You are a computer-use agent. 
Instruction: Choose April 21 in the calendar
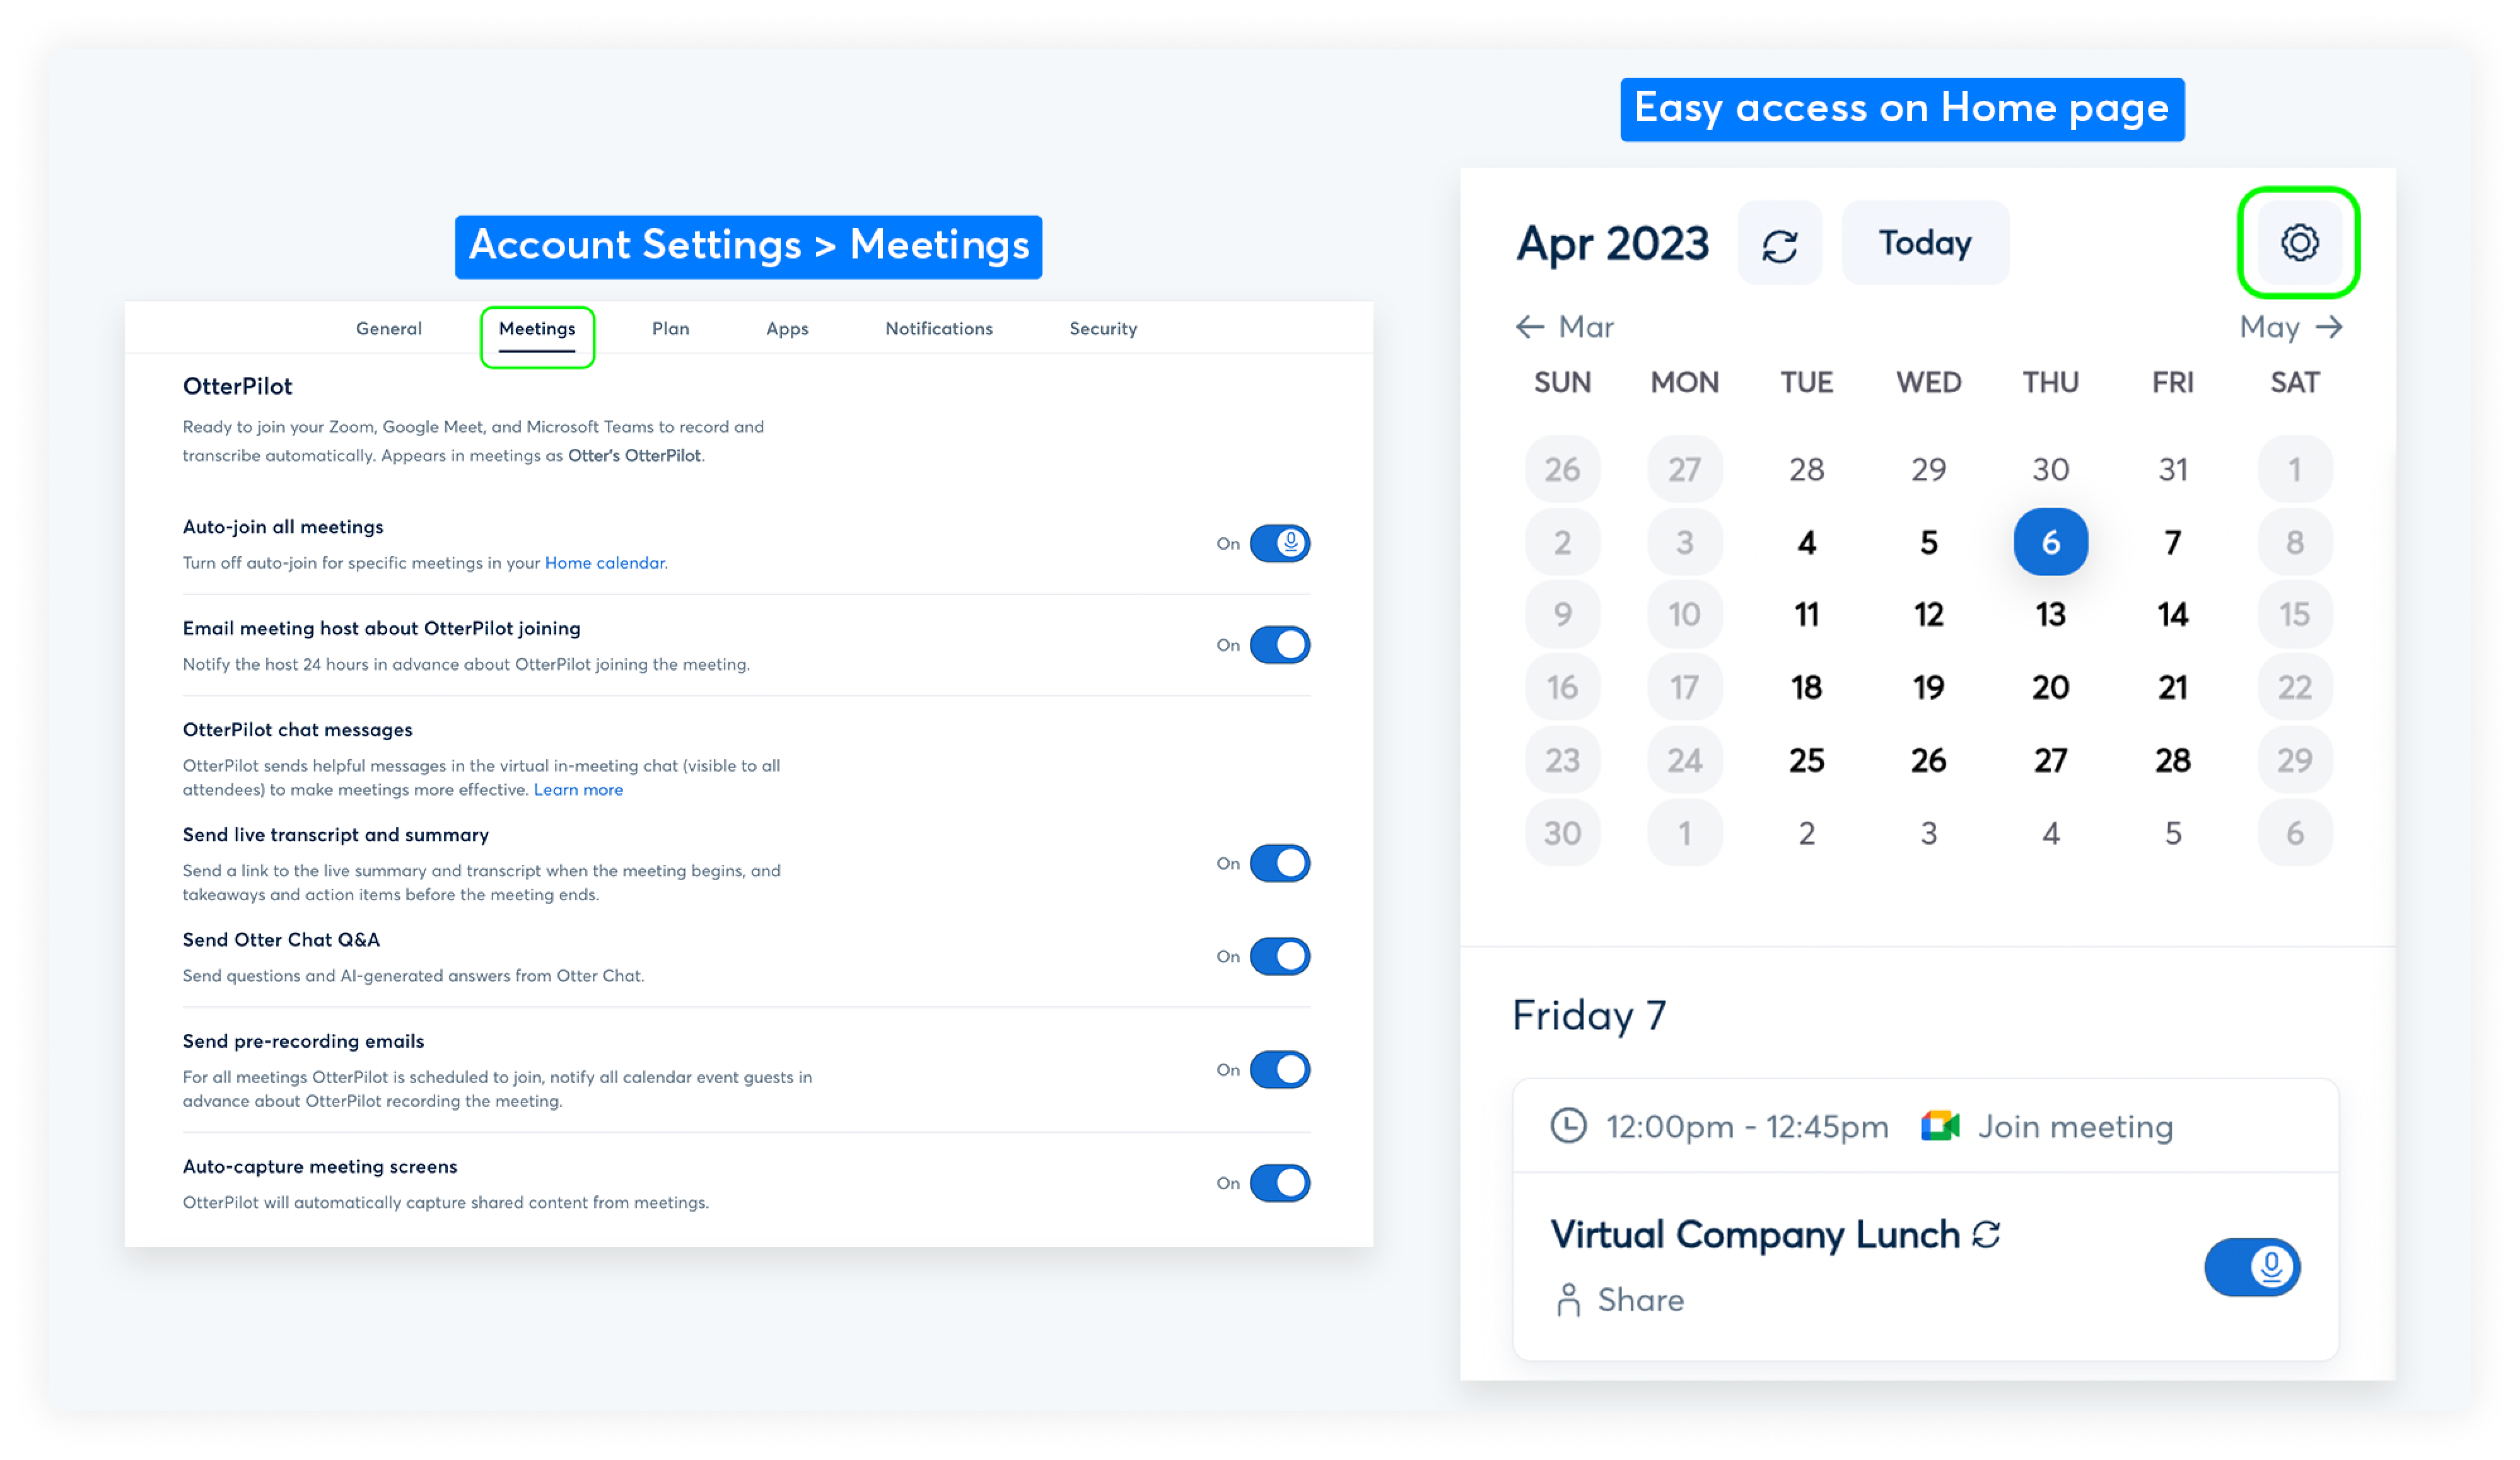(2172, 688)
